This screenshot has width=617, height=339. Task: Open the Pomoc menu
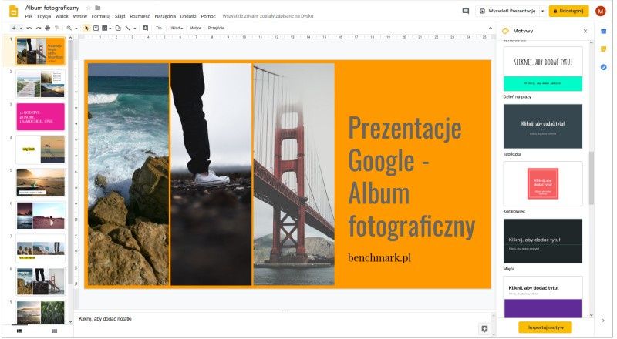coord(208,16)
